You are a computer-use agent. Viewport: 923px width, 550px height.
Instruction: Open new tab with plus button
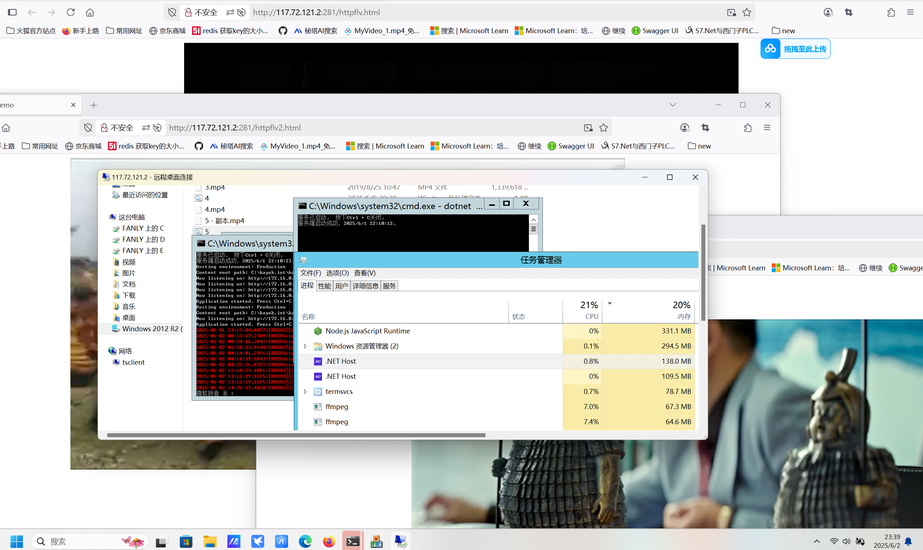pos(93,105)
